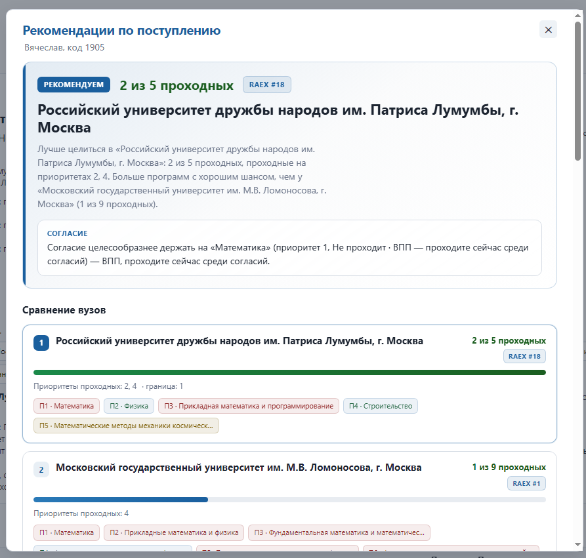
Task: Close the recommendations dialog with X
Action: [548, 30]
